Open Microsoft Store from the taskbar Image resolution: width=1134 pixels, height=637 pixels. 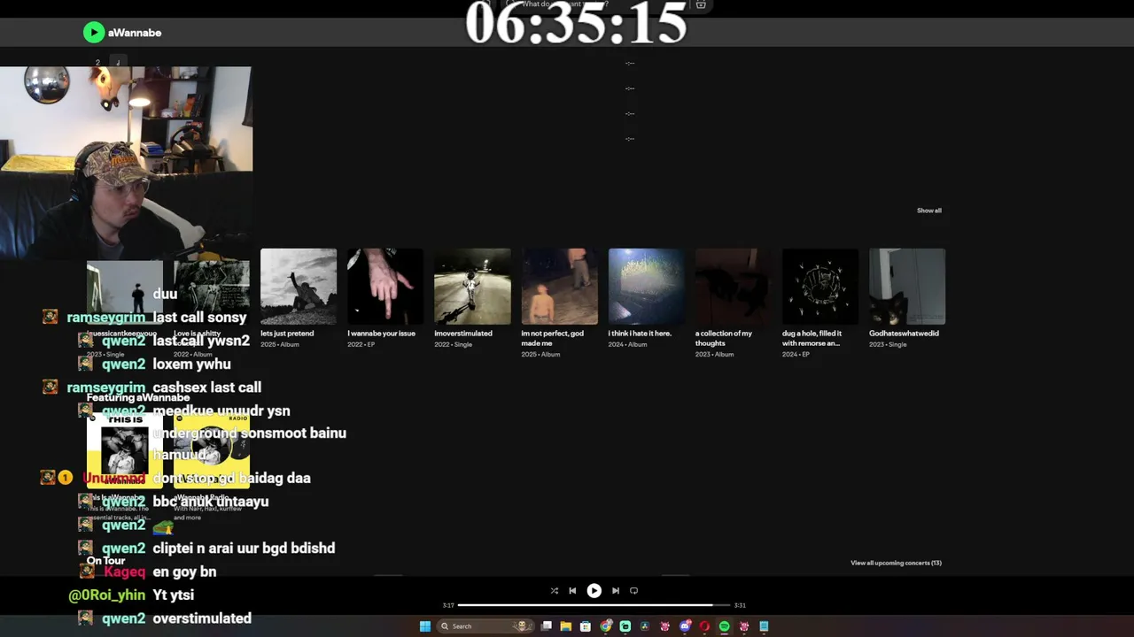point(586,626)
